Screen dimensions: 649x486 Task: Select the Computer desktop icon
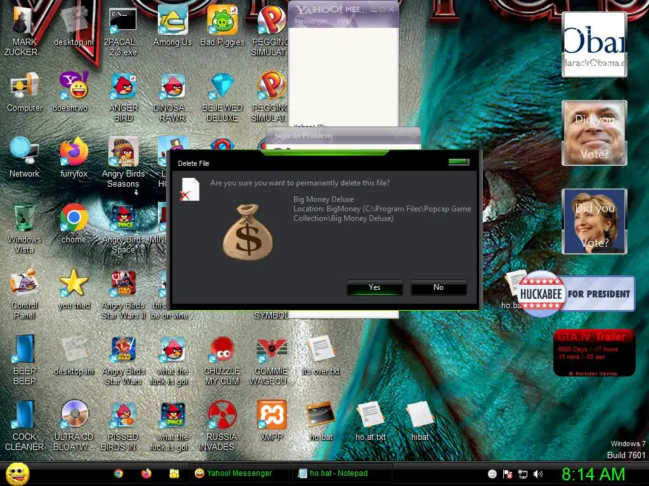click(x=25, y=92)
